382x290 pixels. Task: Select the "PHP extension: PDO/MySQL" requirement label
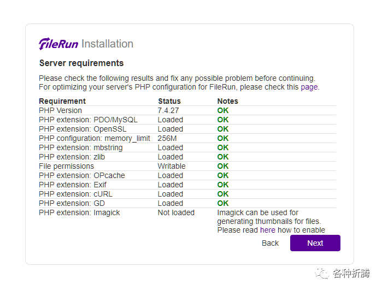coord(88,120)
